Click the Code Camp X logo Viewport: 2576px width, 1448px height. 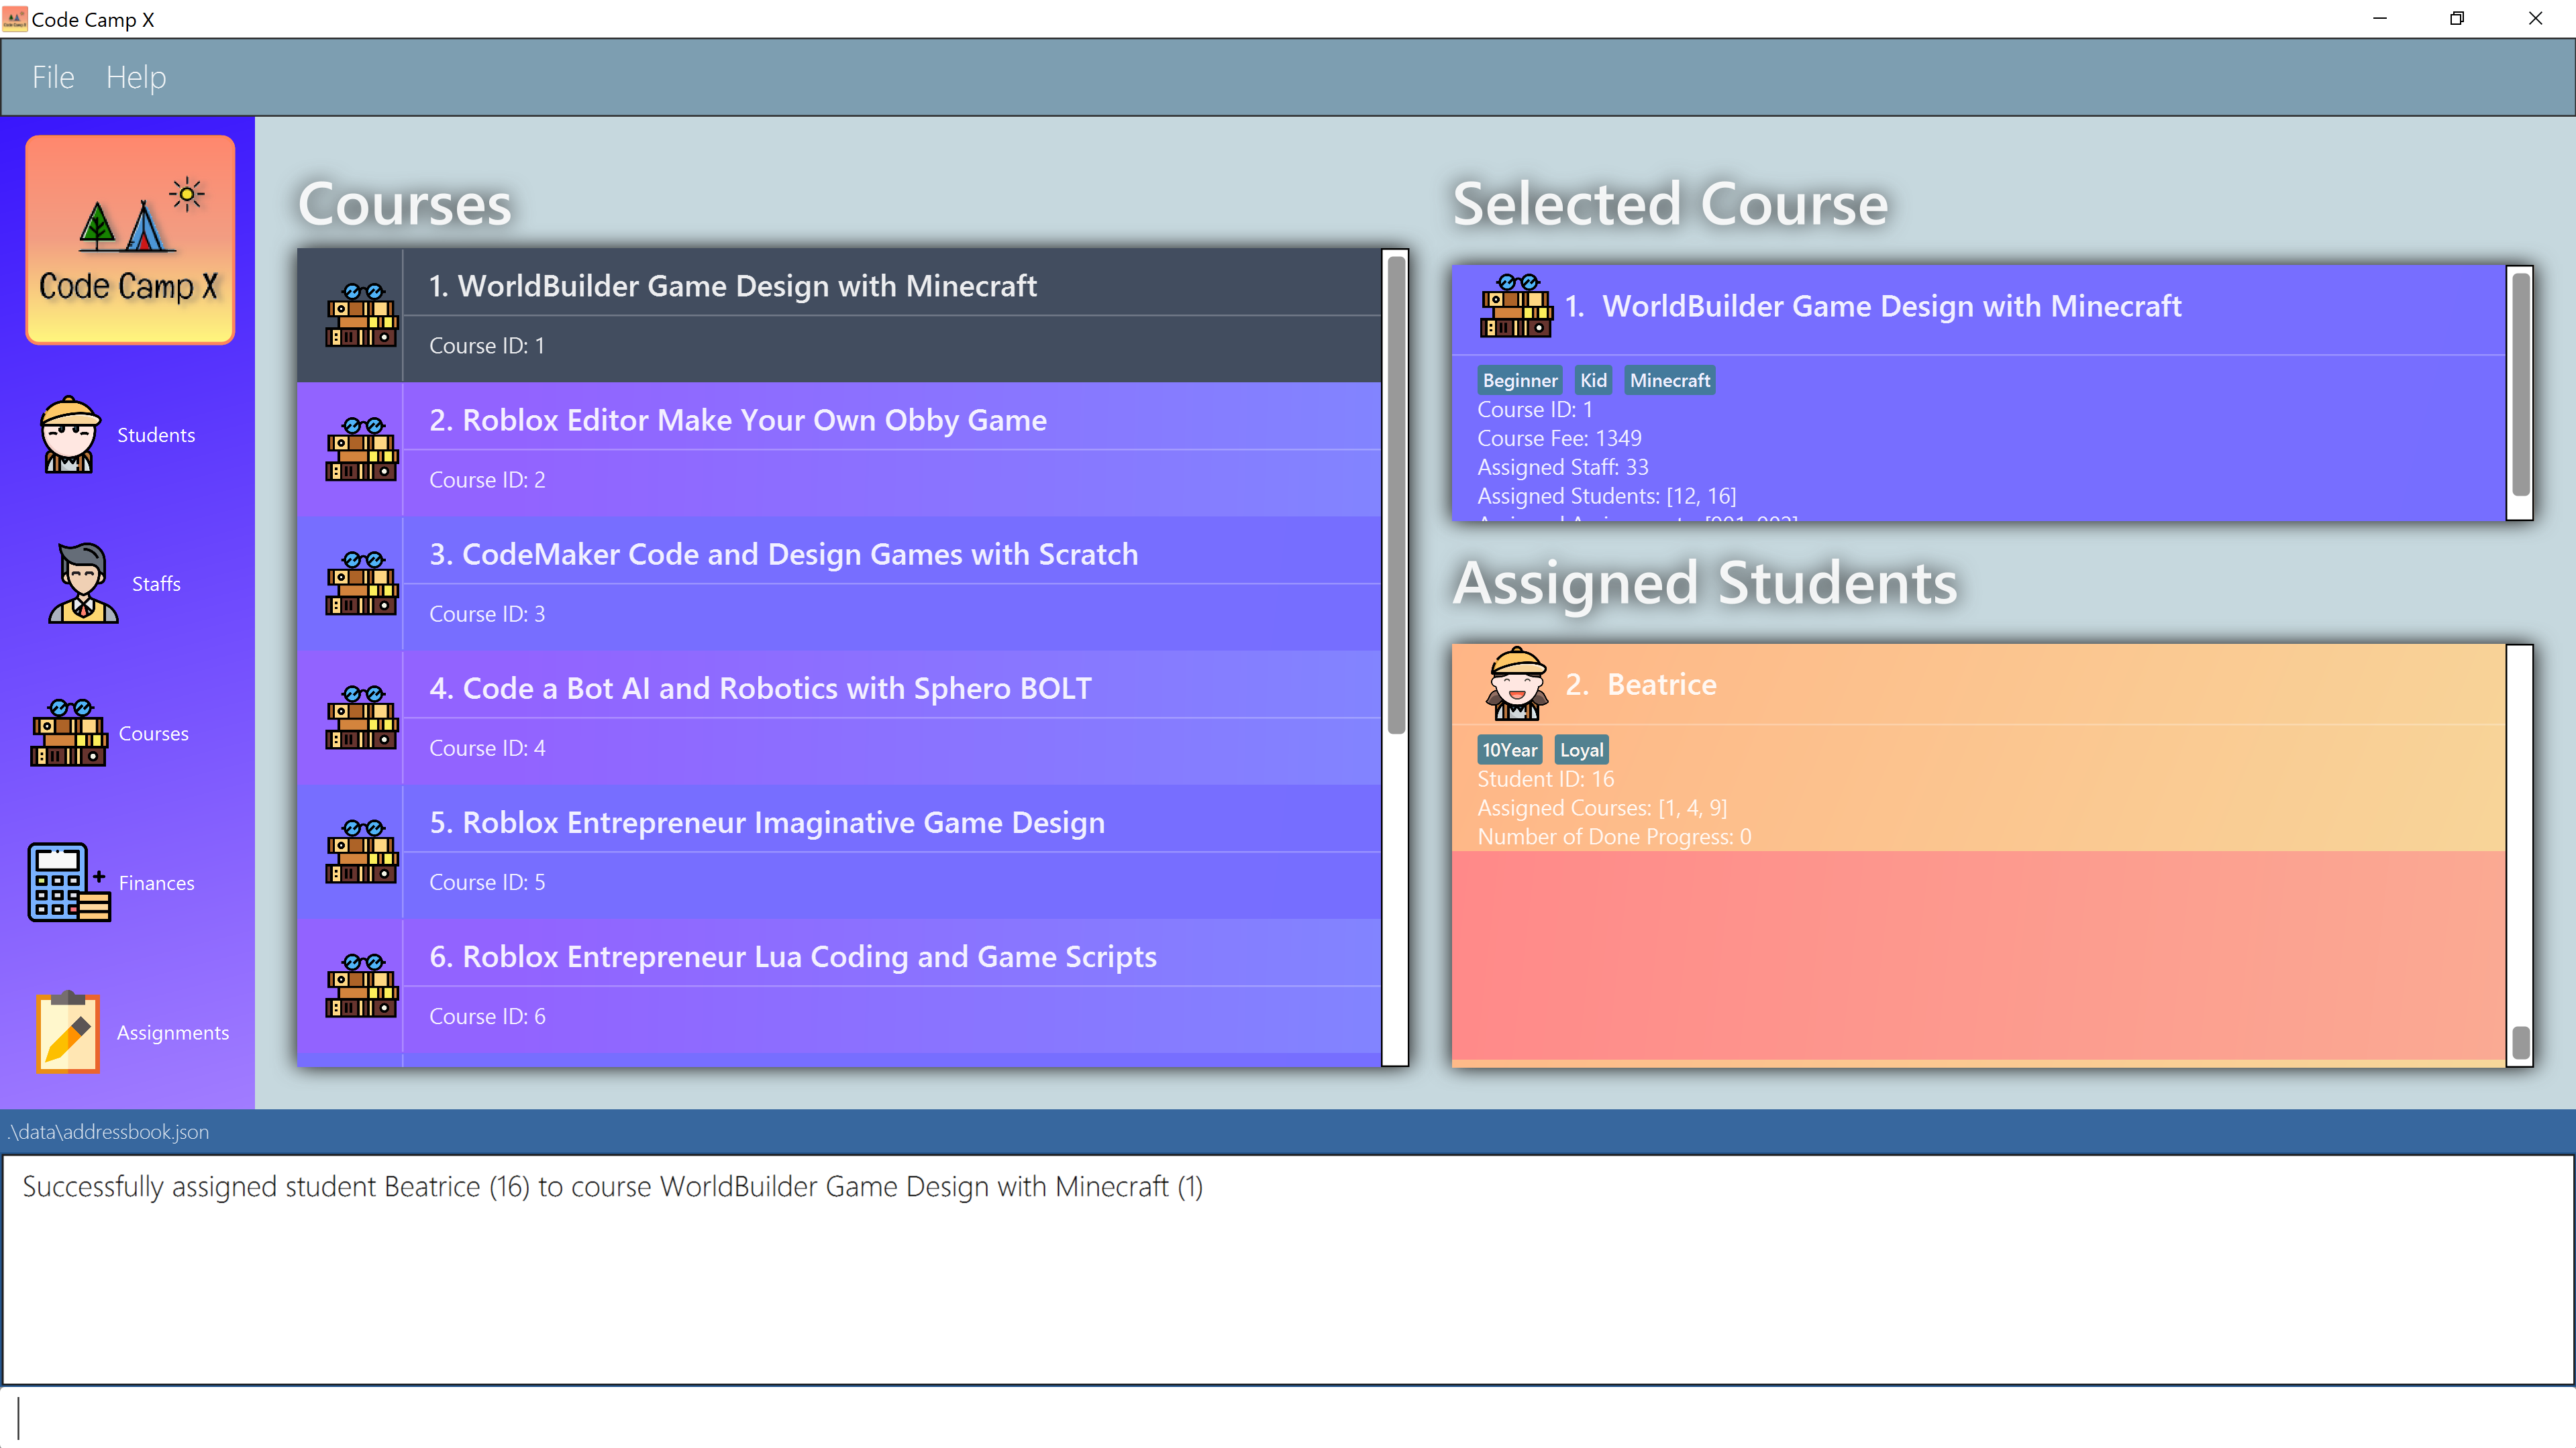click(x=130, y=240)
